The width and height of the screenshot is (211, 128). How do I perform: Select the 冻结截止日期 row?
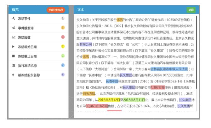[38, 56]
